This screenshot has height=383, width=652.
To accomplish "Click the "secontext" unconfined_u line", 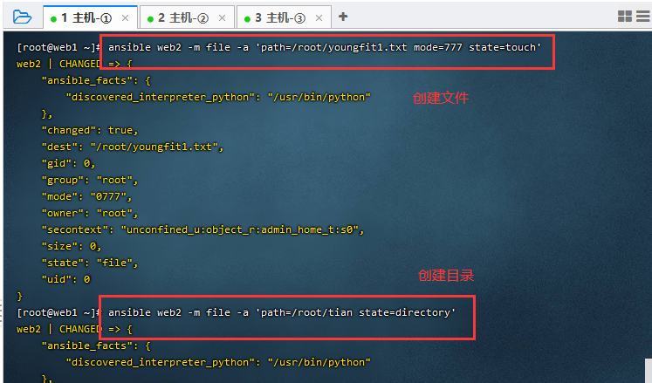I will (x=202, y=229).
